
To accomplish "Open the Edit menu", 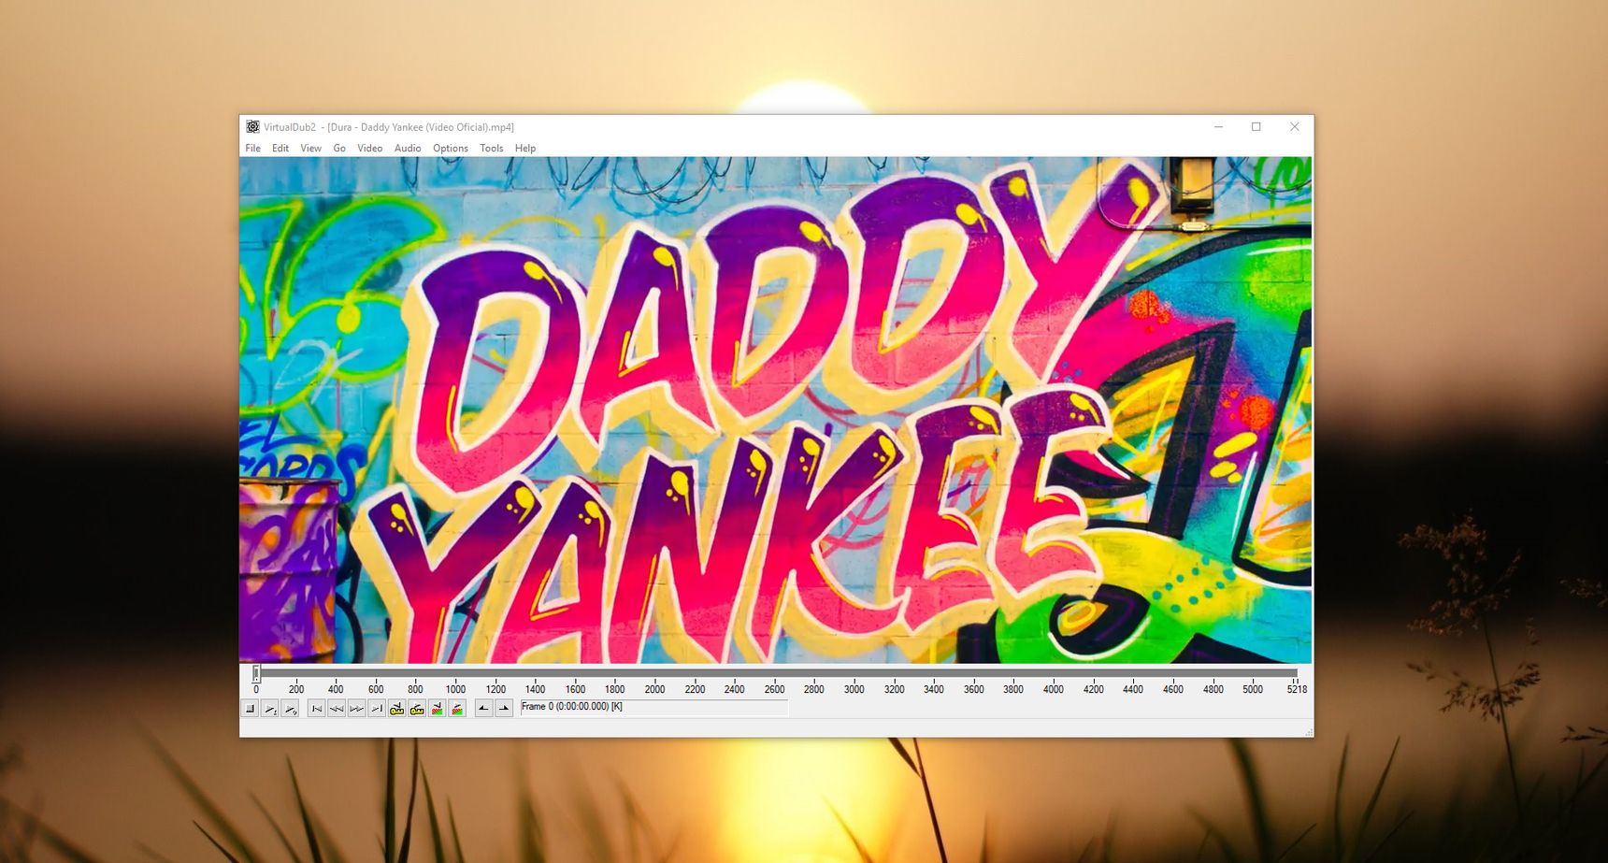I will 280,149.
